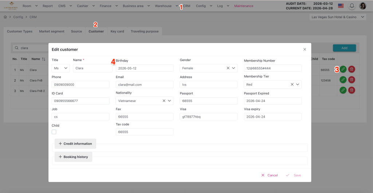Click the Email input field
This screenshot has height=193, width=373.
pos(145,84)
